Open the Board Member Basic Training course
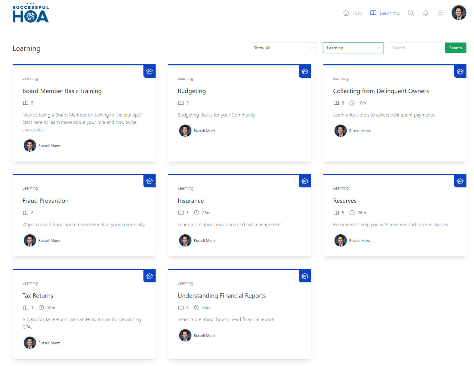474x366 pixels. coord(62,91)
